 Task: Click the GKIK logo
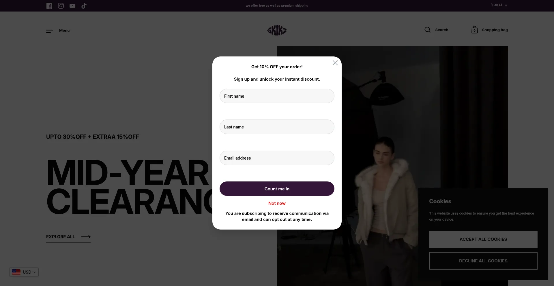277,30
